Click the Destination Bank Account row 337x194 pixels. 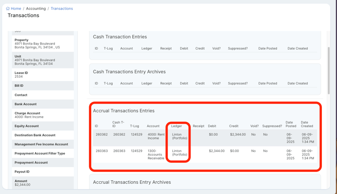[43, 135]
